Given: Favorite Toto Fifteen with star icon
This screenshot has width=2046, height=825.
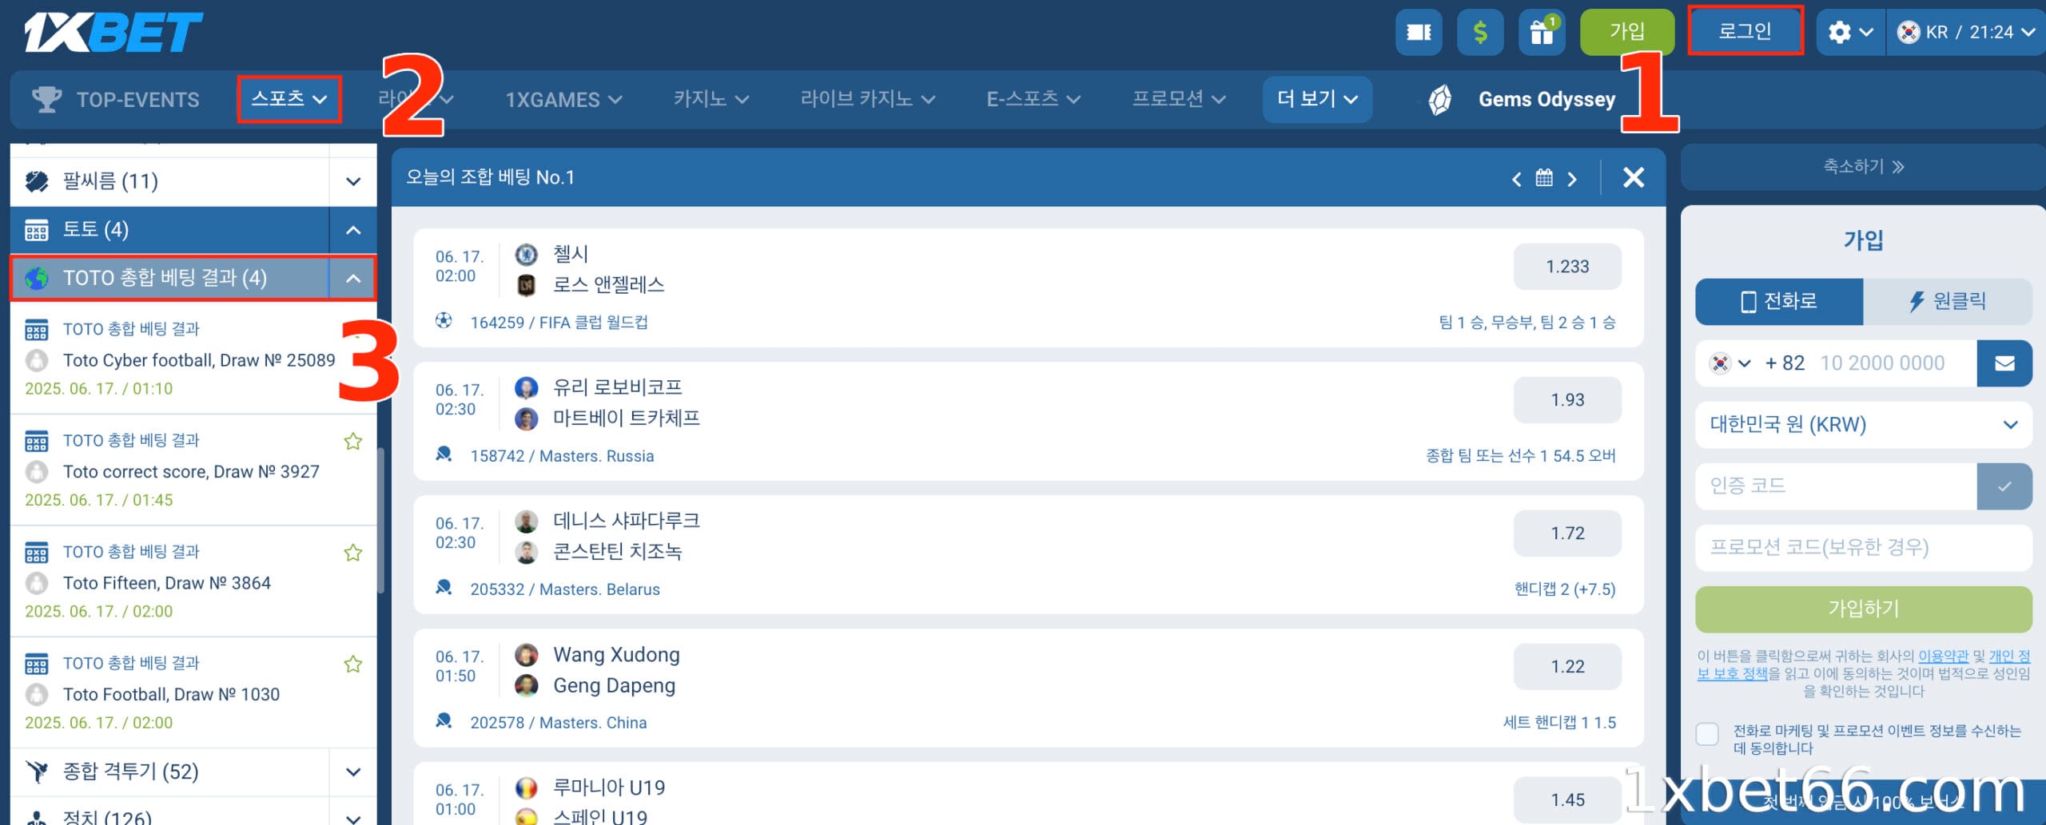Looking at the screenshot, I should [352, 553].
